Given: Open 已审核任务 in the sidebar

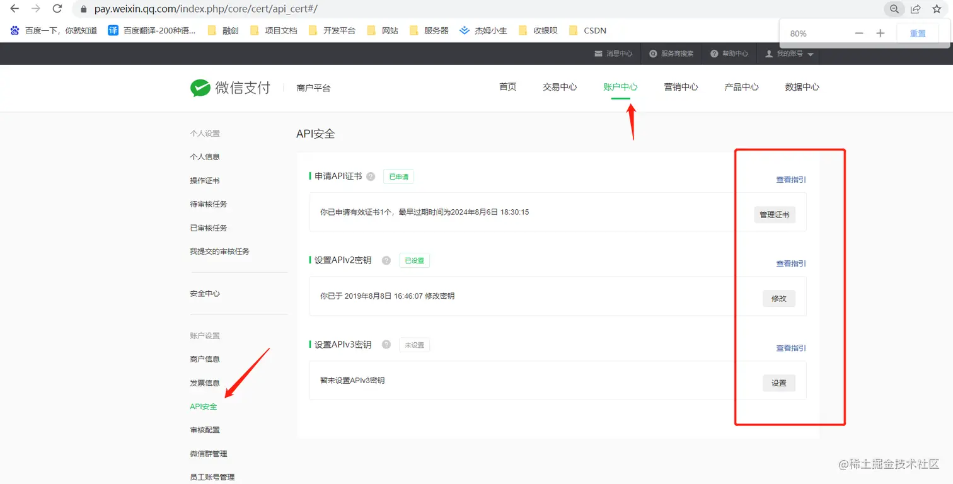Looking at the screenshot, I should [x=209, y=228].
